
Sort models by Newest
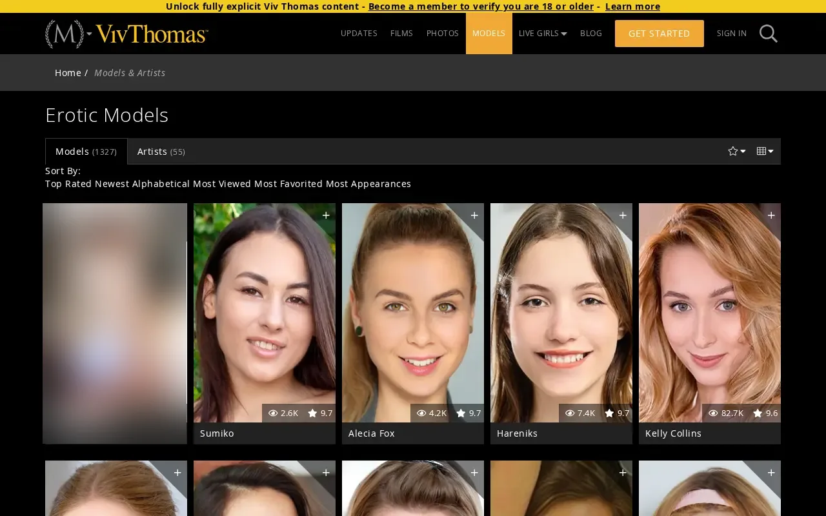point(112,184)
